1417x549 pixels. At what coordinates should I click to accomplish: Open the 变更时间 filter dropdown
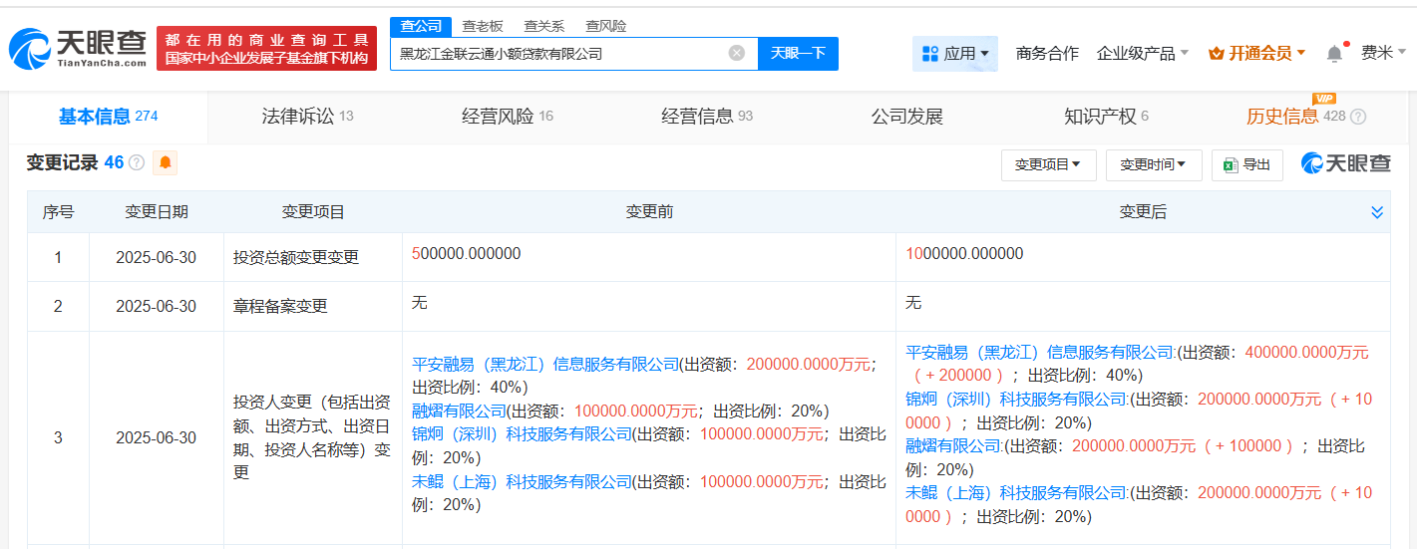[x=1154, y=164]
